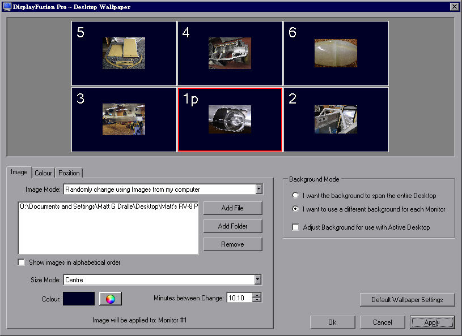Choose monitor 6 preview thumbnail
The width and height of the screenshot is (462, 336).
[336, 54]
